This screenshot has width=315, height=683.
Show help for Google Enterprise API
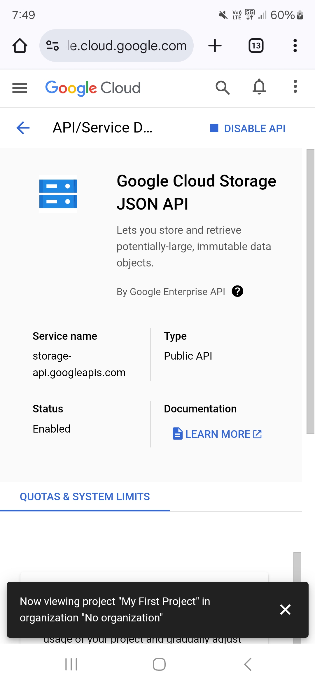click(x=237, y=291)
